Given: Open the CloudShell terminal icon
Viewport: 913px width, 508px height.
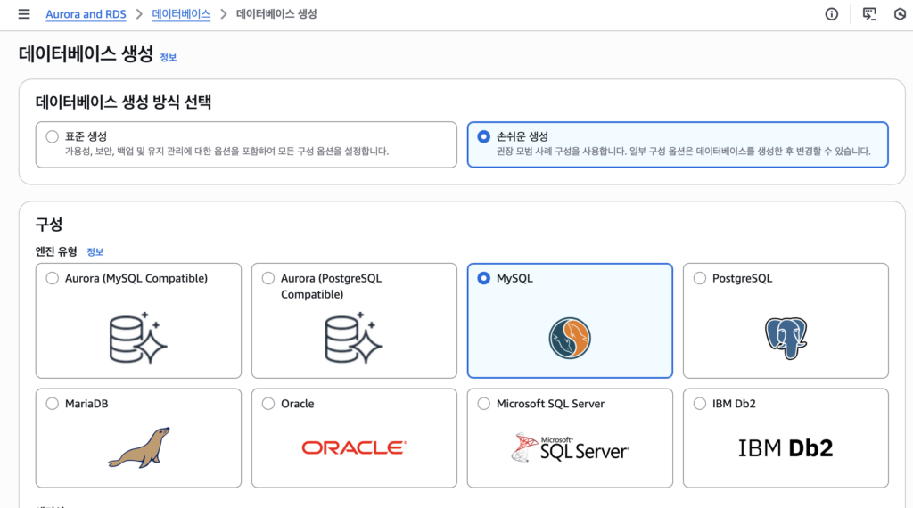Looking at the screenshot, I should click(x=869, y=14).
